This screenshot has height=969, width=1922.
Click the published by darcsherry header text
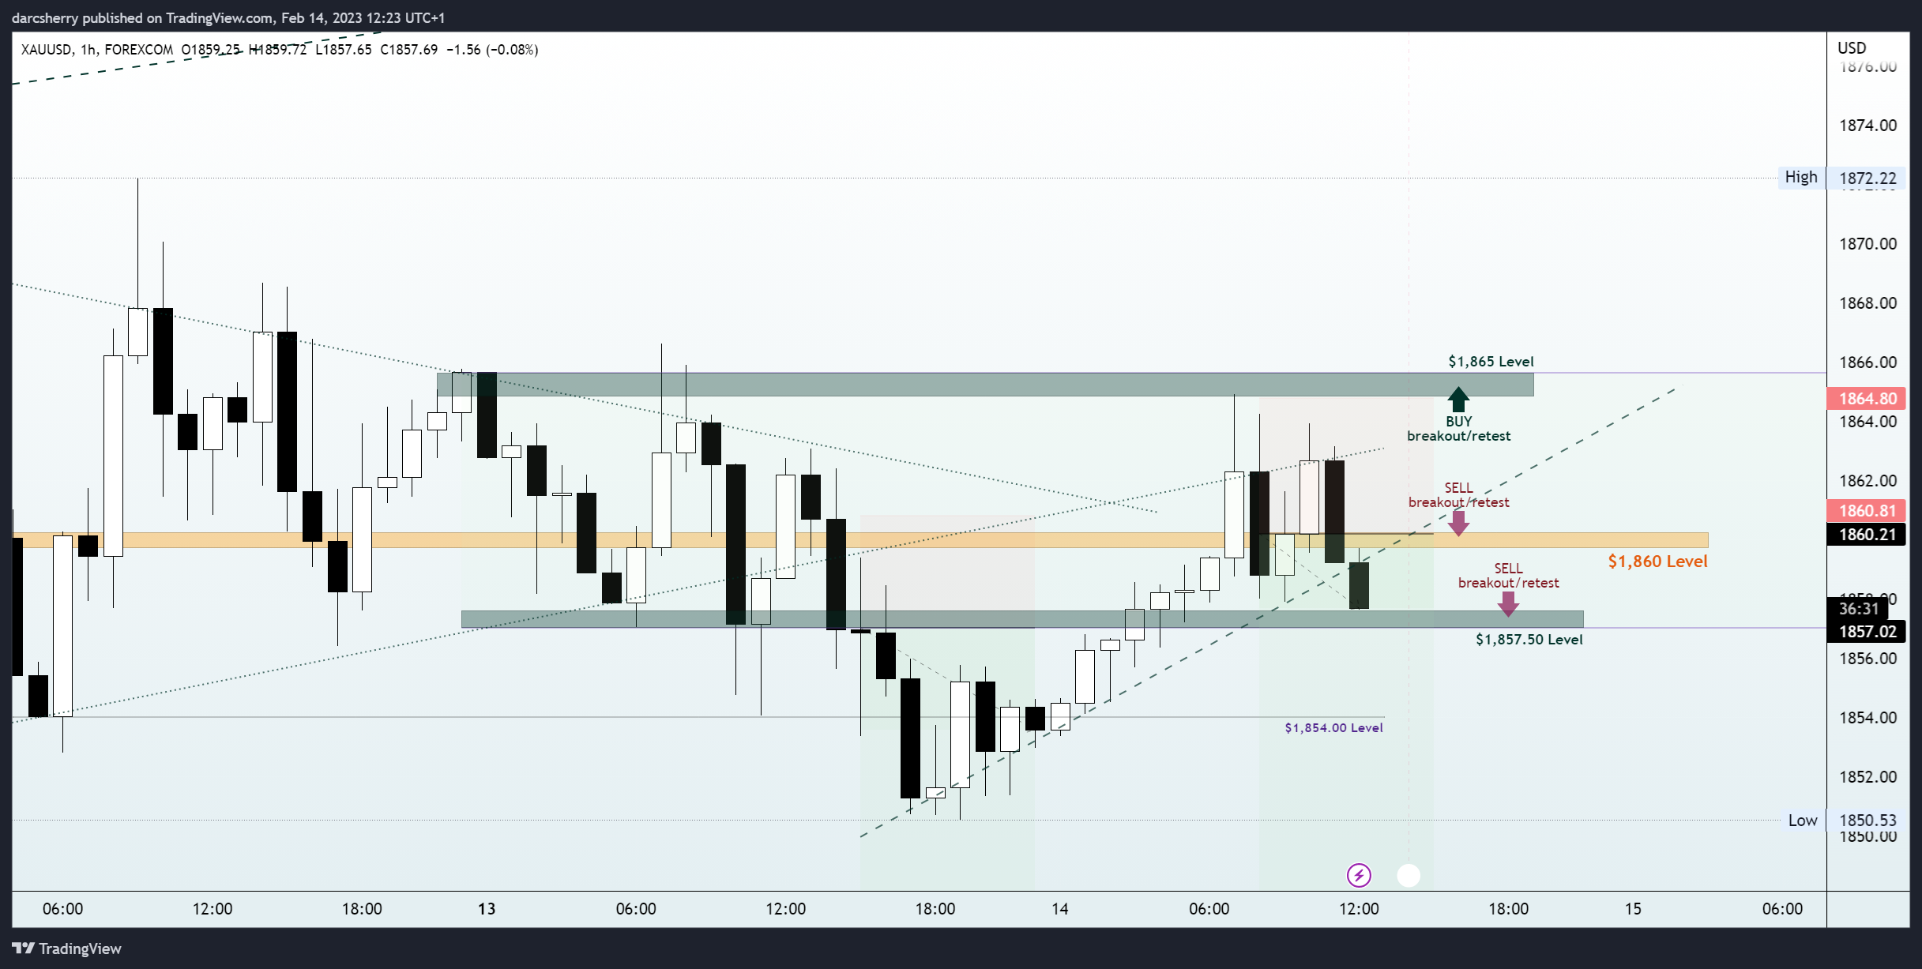[228, 17]
